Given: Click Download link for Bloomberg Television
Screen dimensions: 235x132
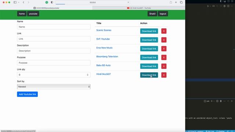Looking at the screenshot, I should pyautogui.click(x=149, y=58).
